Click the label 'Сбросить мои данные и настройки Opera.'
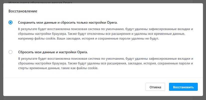The width and height of the screenshot is (206, 100). [x=53, y=52]
